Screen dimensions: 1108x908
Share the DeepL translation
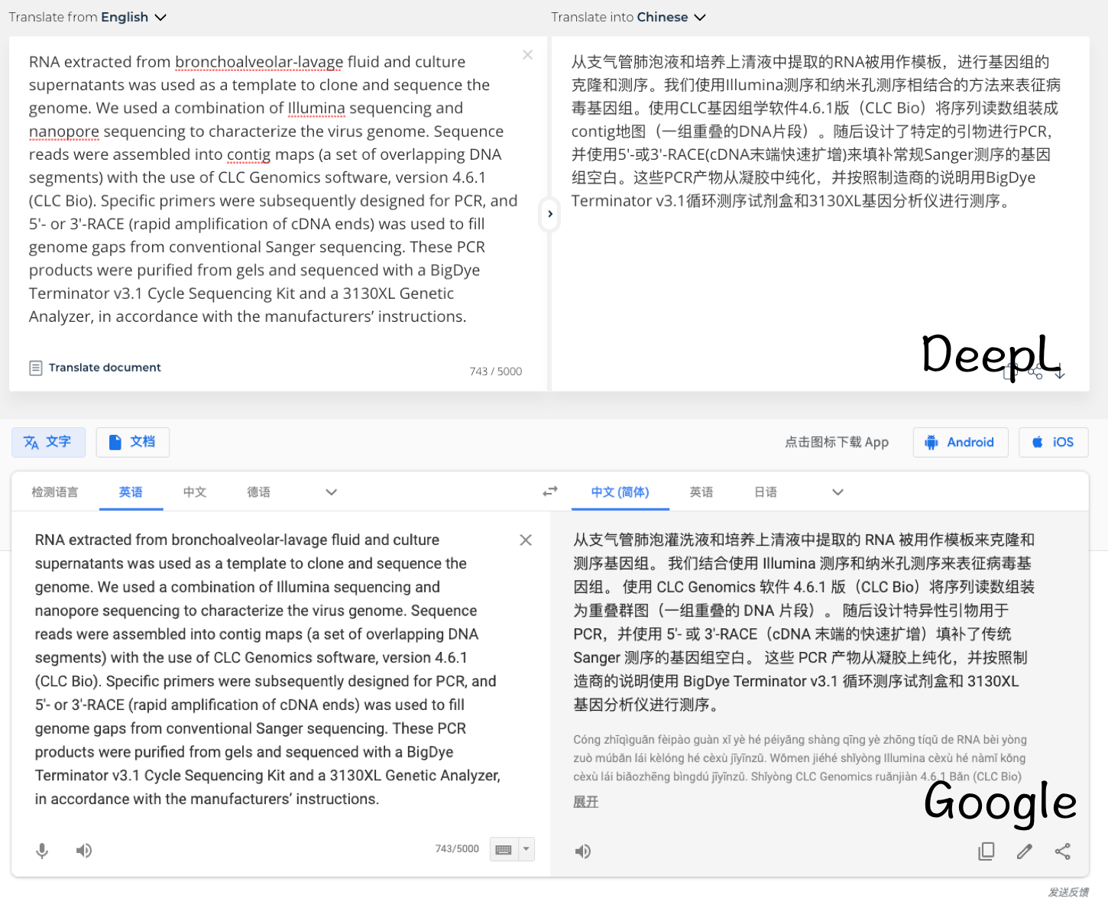point(1036,371)
